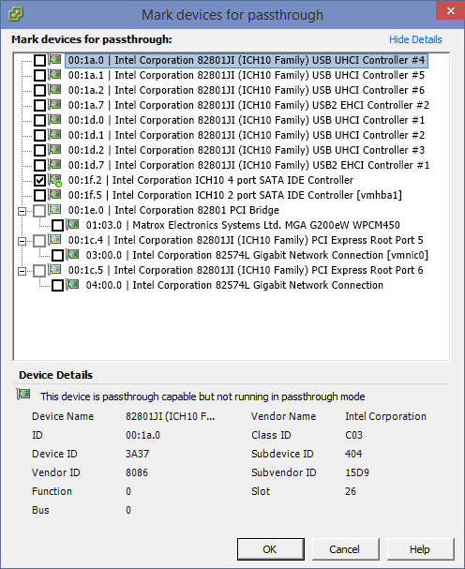Check the box for 00:1a.1 USB UHCI Controller #5

click(x=39, y=75)
